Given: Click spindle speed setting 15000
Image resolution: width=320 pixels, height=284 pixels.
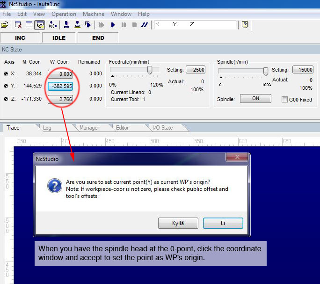Looking at the screenshot, I should pyautogui.click(x=303, y=70).
